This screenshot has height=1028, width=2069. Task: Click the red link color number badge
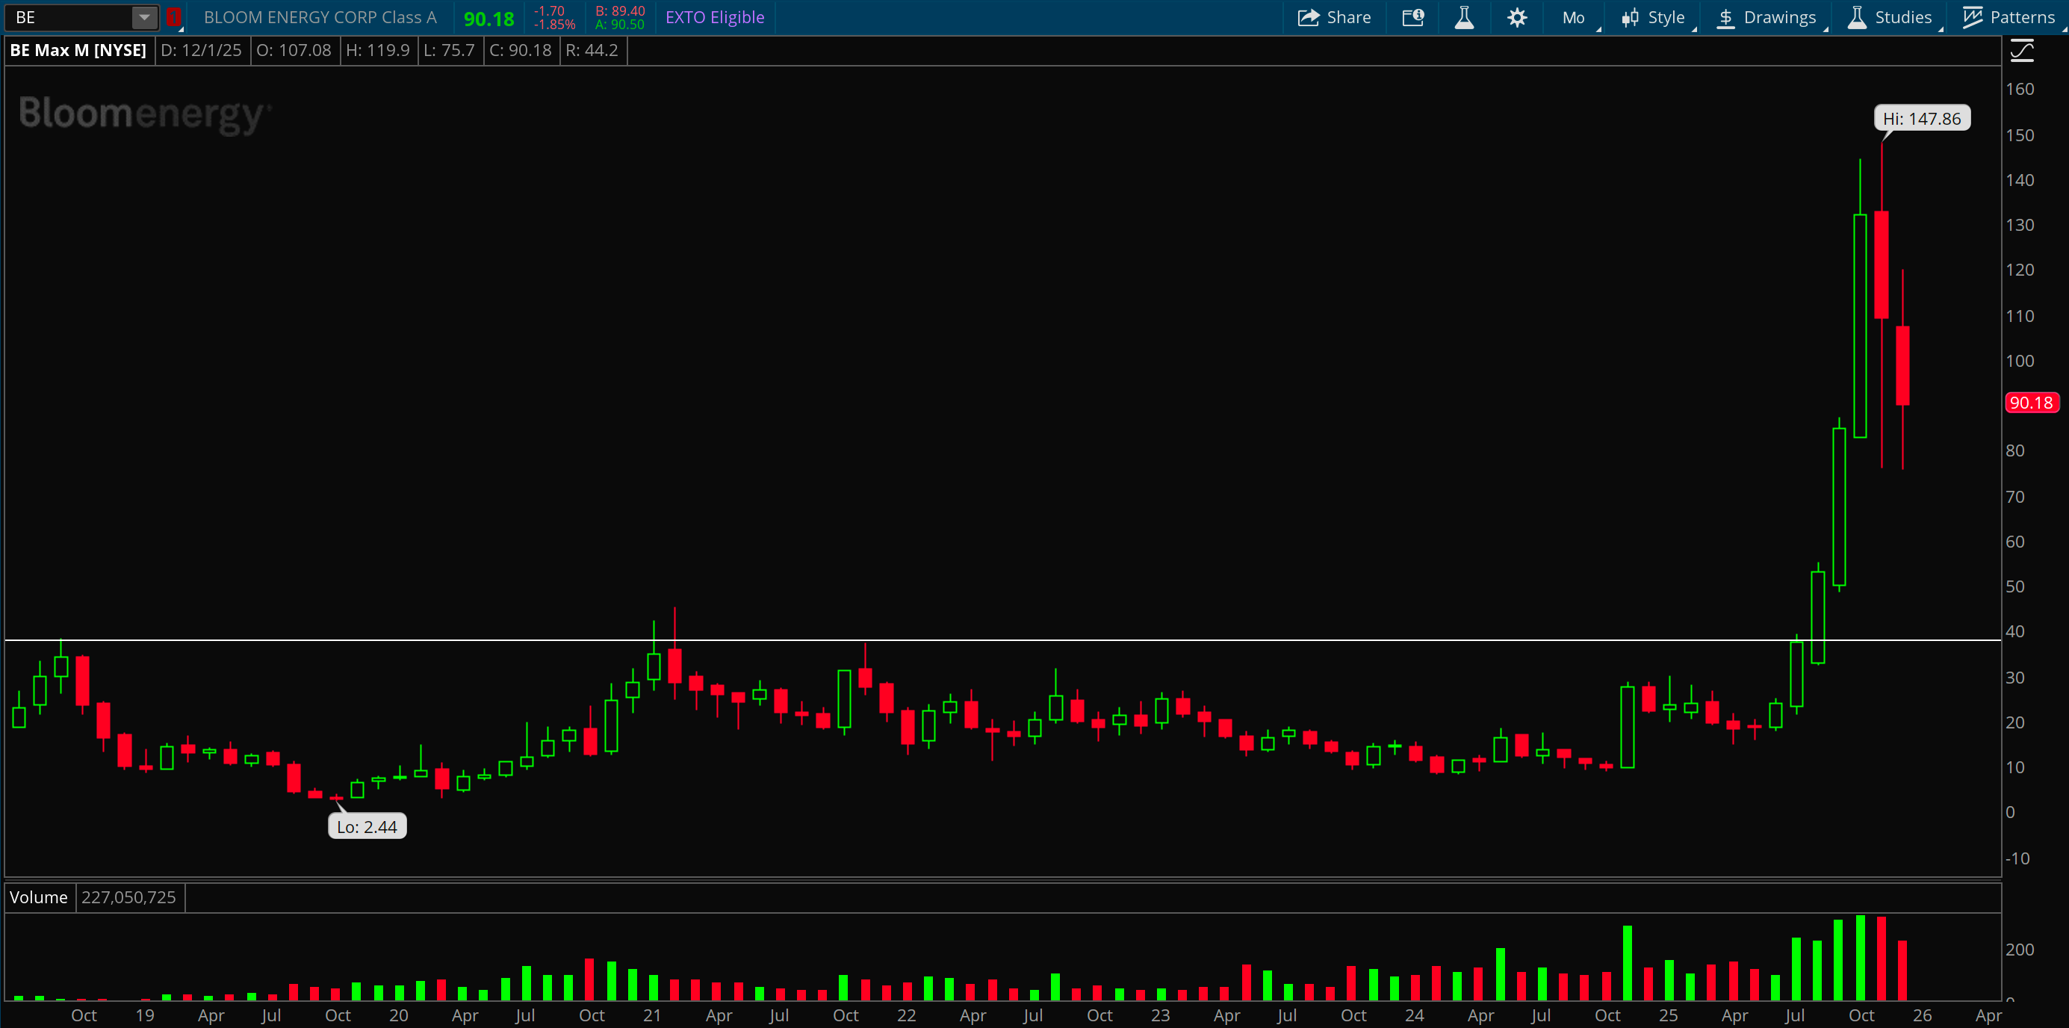pos(173,18)
